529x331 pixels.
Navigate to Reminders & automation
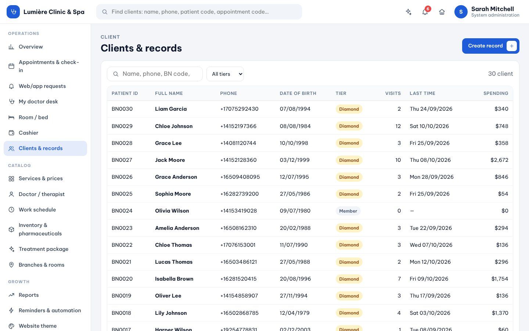(45, 310)
